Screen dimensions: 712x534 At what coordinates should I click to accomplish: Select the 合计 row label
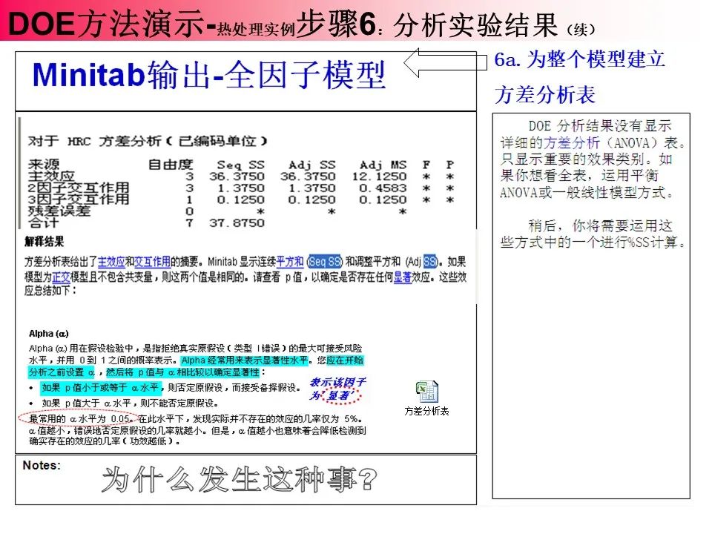coord(43,222)
